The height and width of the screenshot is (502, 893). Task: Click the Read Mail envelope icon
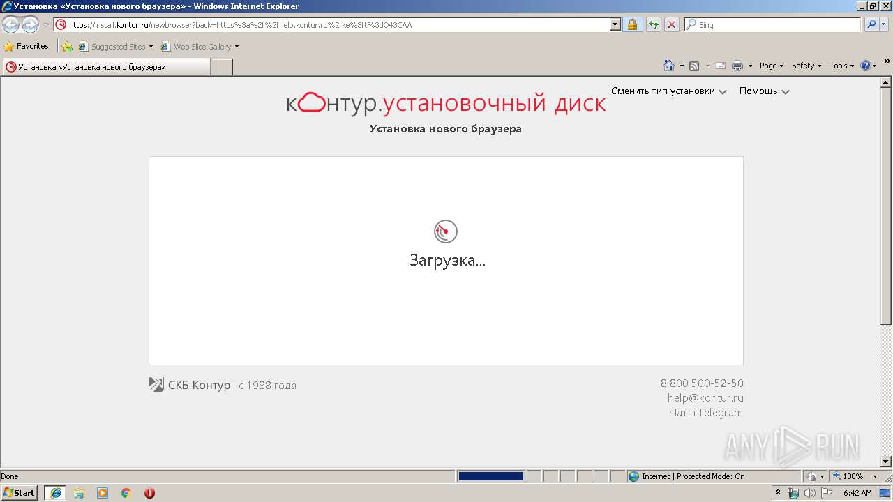coord(721,66)
